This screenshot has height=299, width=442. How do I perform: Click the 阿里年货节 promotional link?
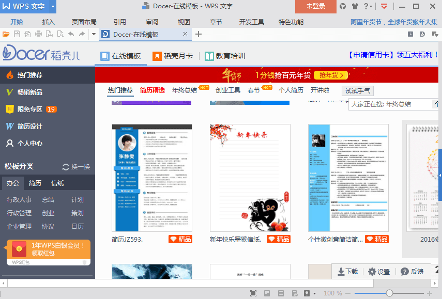coord(394,22)
